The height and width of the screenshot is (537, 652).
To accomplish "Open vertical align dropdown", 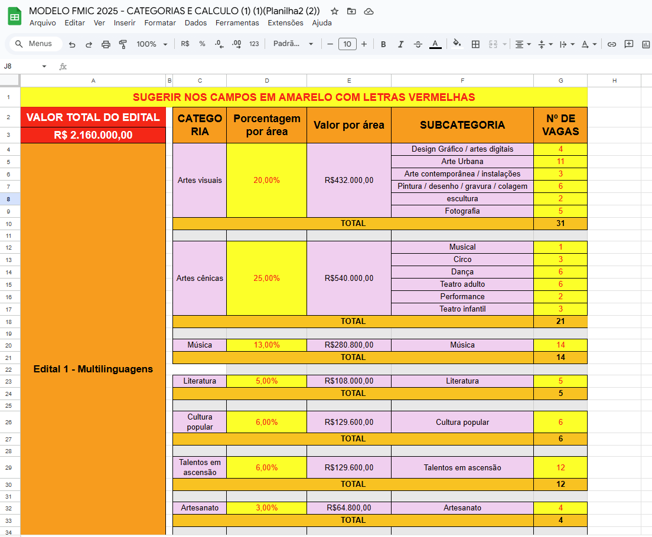I will tap(545, 44).
